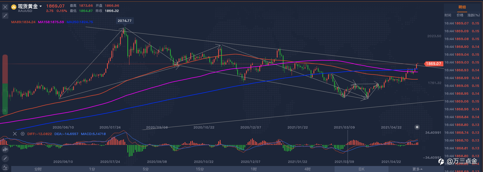483x172 pixels.
Task: Click the 涨跌(%) column header
Action: pos(474,15)
